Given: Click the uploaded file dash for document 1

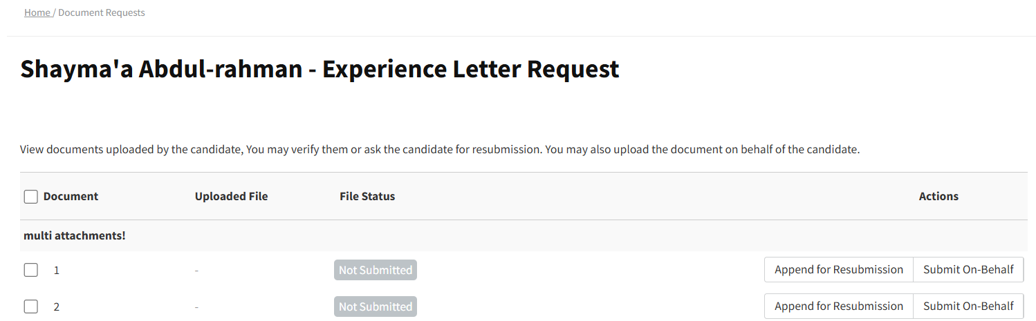Looking at the screenshot, I should [196, 271].
